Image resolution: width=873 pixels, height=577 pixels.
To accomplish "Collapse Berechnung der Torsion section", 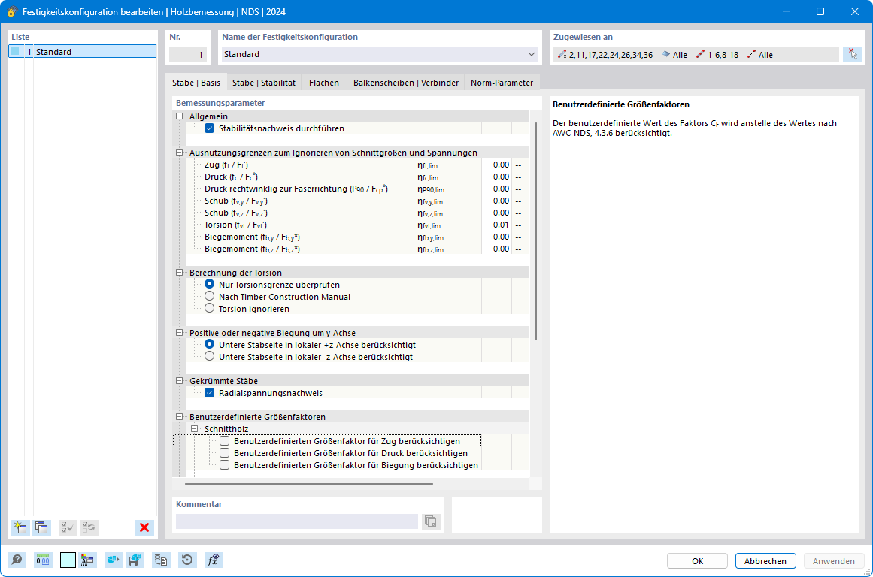I will point(179,273).
